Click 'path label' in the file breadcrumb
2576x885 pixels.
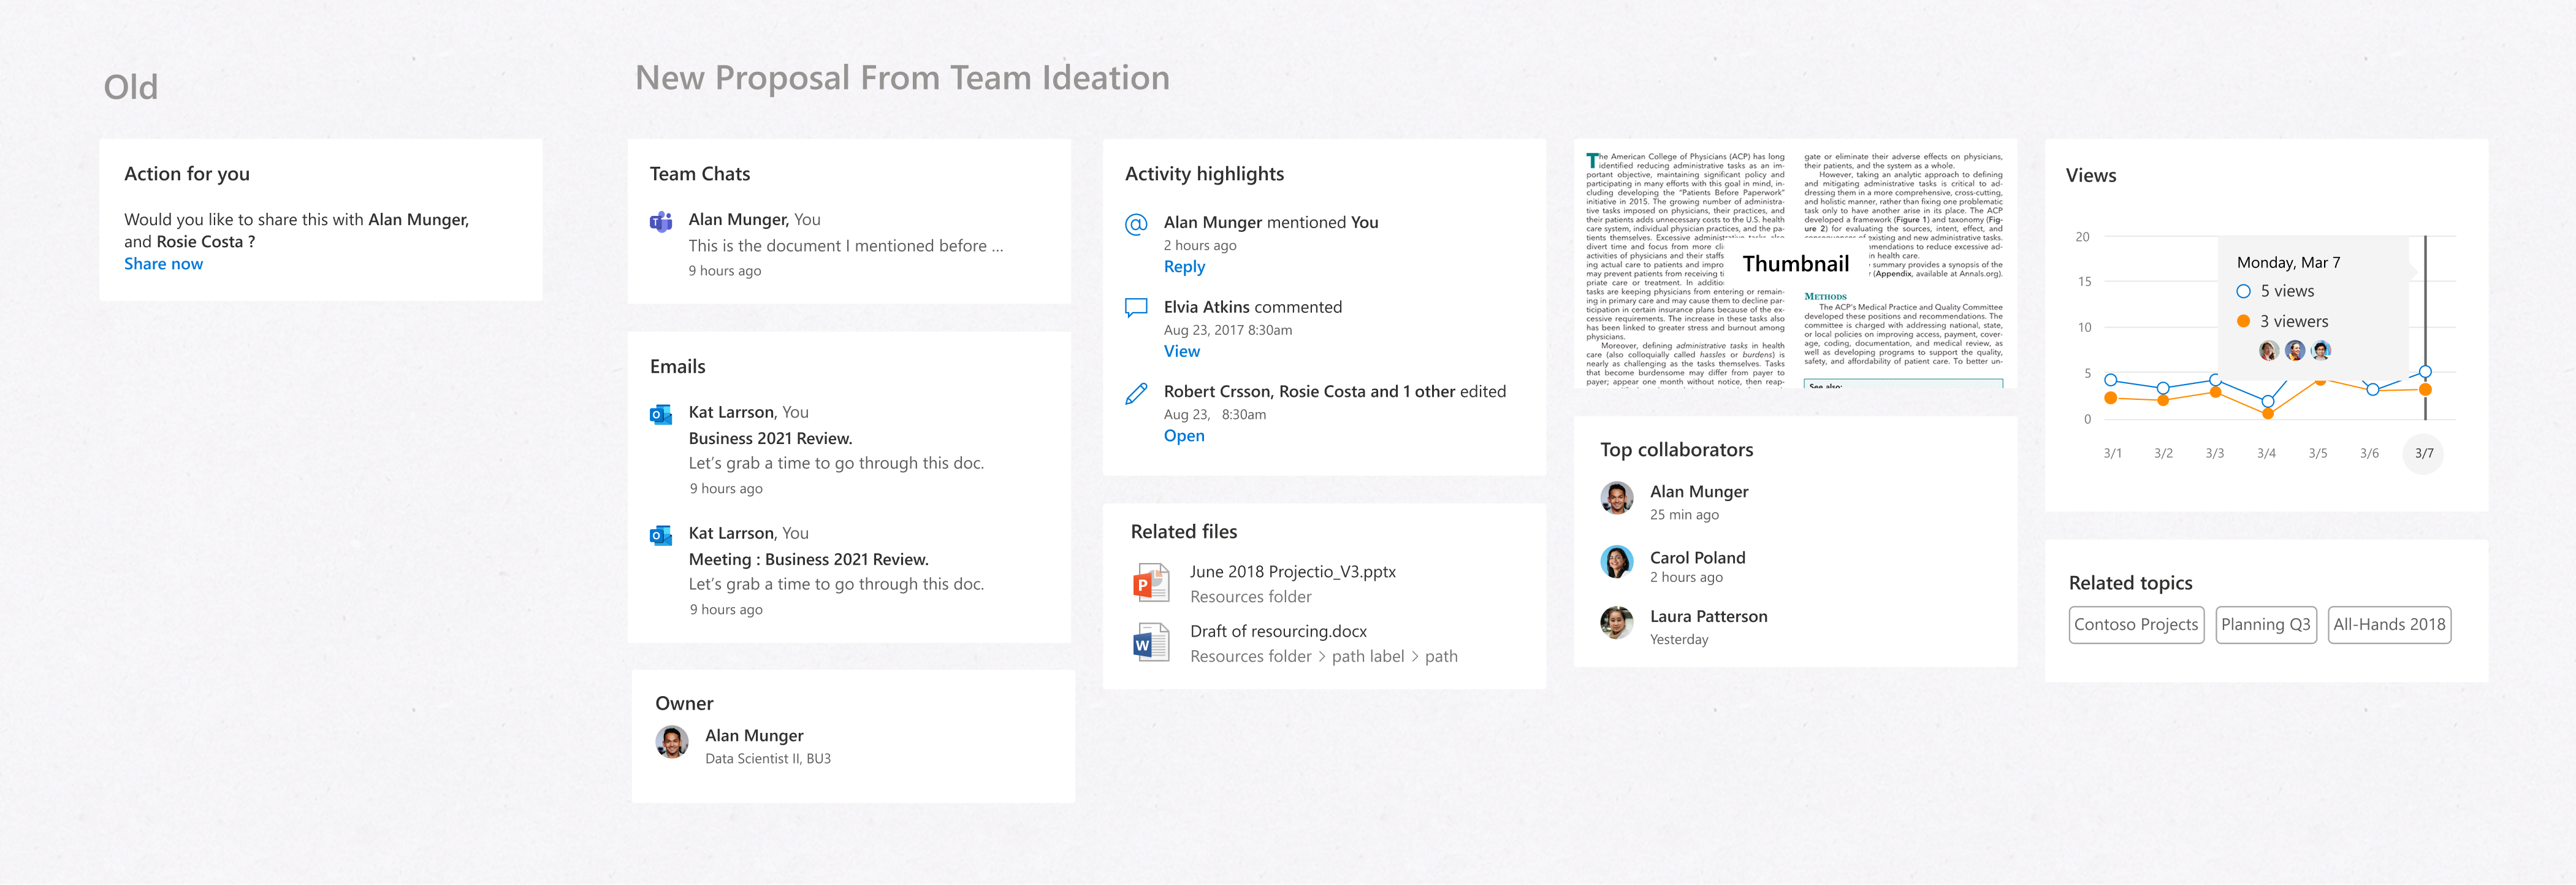point(1367,657)
